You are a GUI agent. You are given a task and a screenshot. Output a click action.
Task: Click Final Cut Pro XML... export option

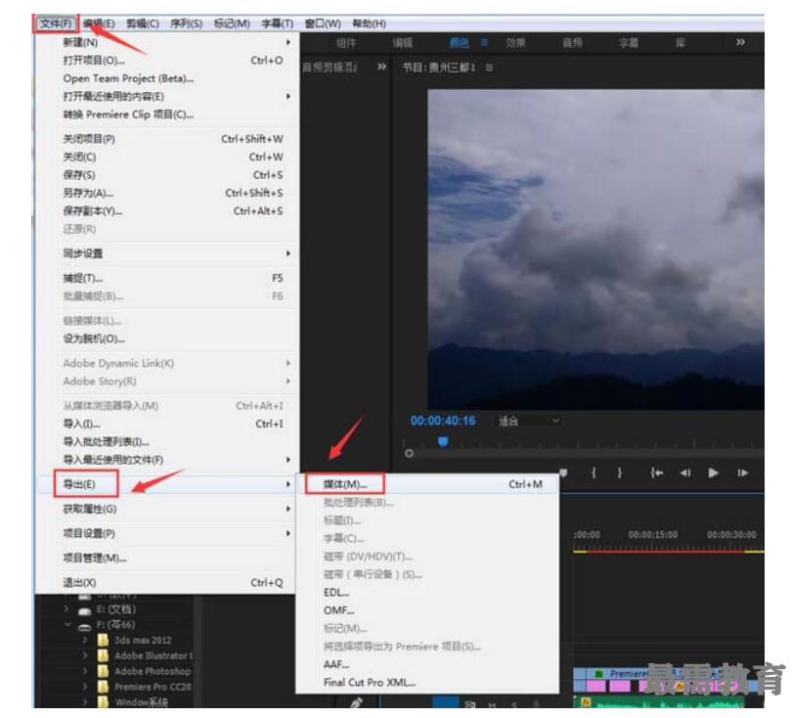click(x=370, y=683)
